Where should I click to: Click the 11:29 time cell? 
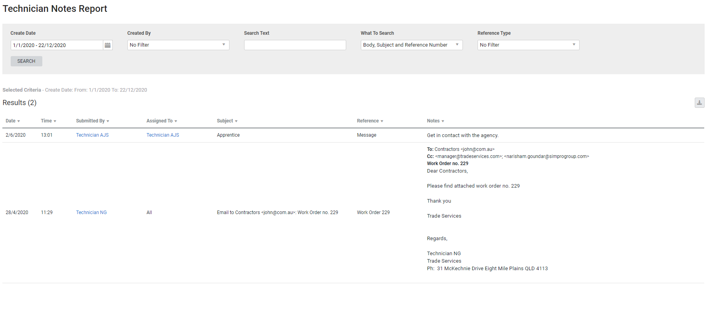coord(47,213)
